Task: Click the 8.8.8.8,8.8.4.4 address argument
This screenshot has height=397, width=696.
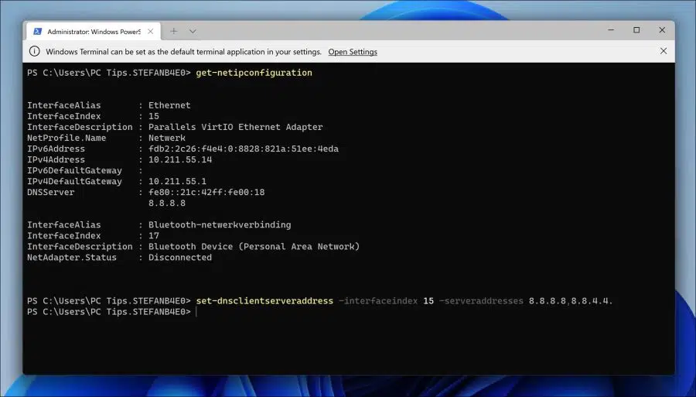Action: (571, 301)
